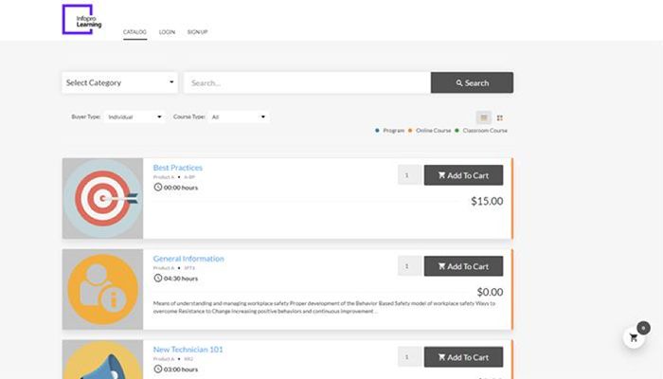The width and height of the screenshot is (663, 379).
Task: Switch to list view layout
Action: [484, 117]
